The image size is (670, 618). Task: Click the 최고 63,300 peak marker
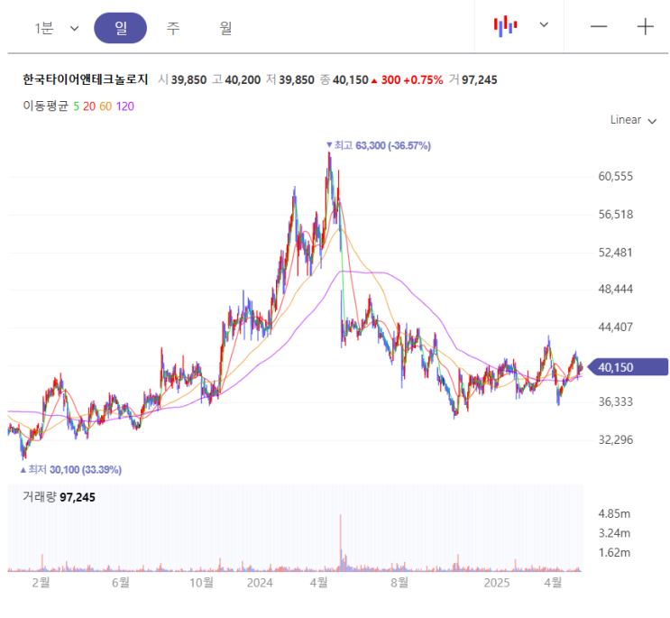point(378,145)
